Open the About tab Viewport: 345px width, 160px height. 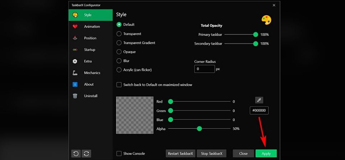pos(91,84)
